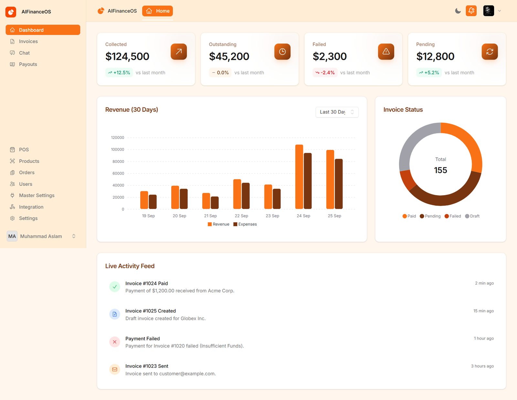
Task: Click the Failed legend entry in Invoice Status
Action: click(x=453, y=216)
